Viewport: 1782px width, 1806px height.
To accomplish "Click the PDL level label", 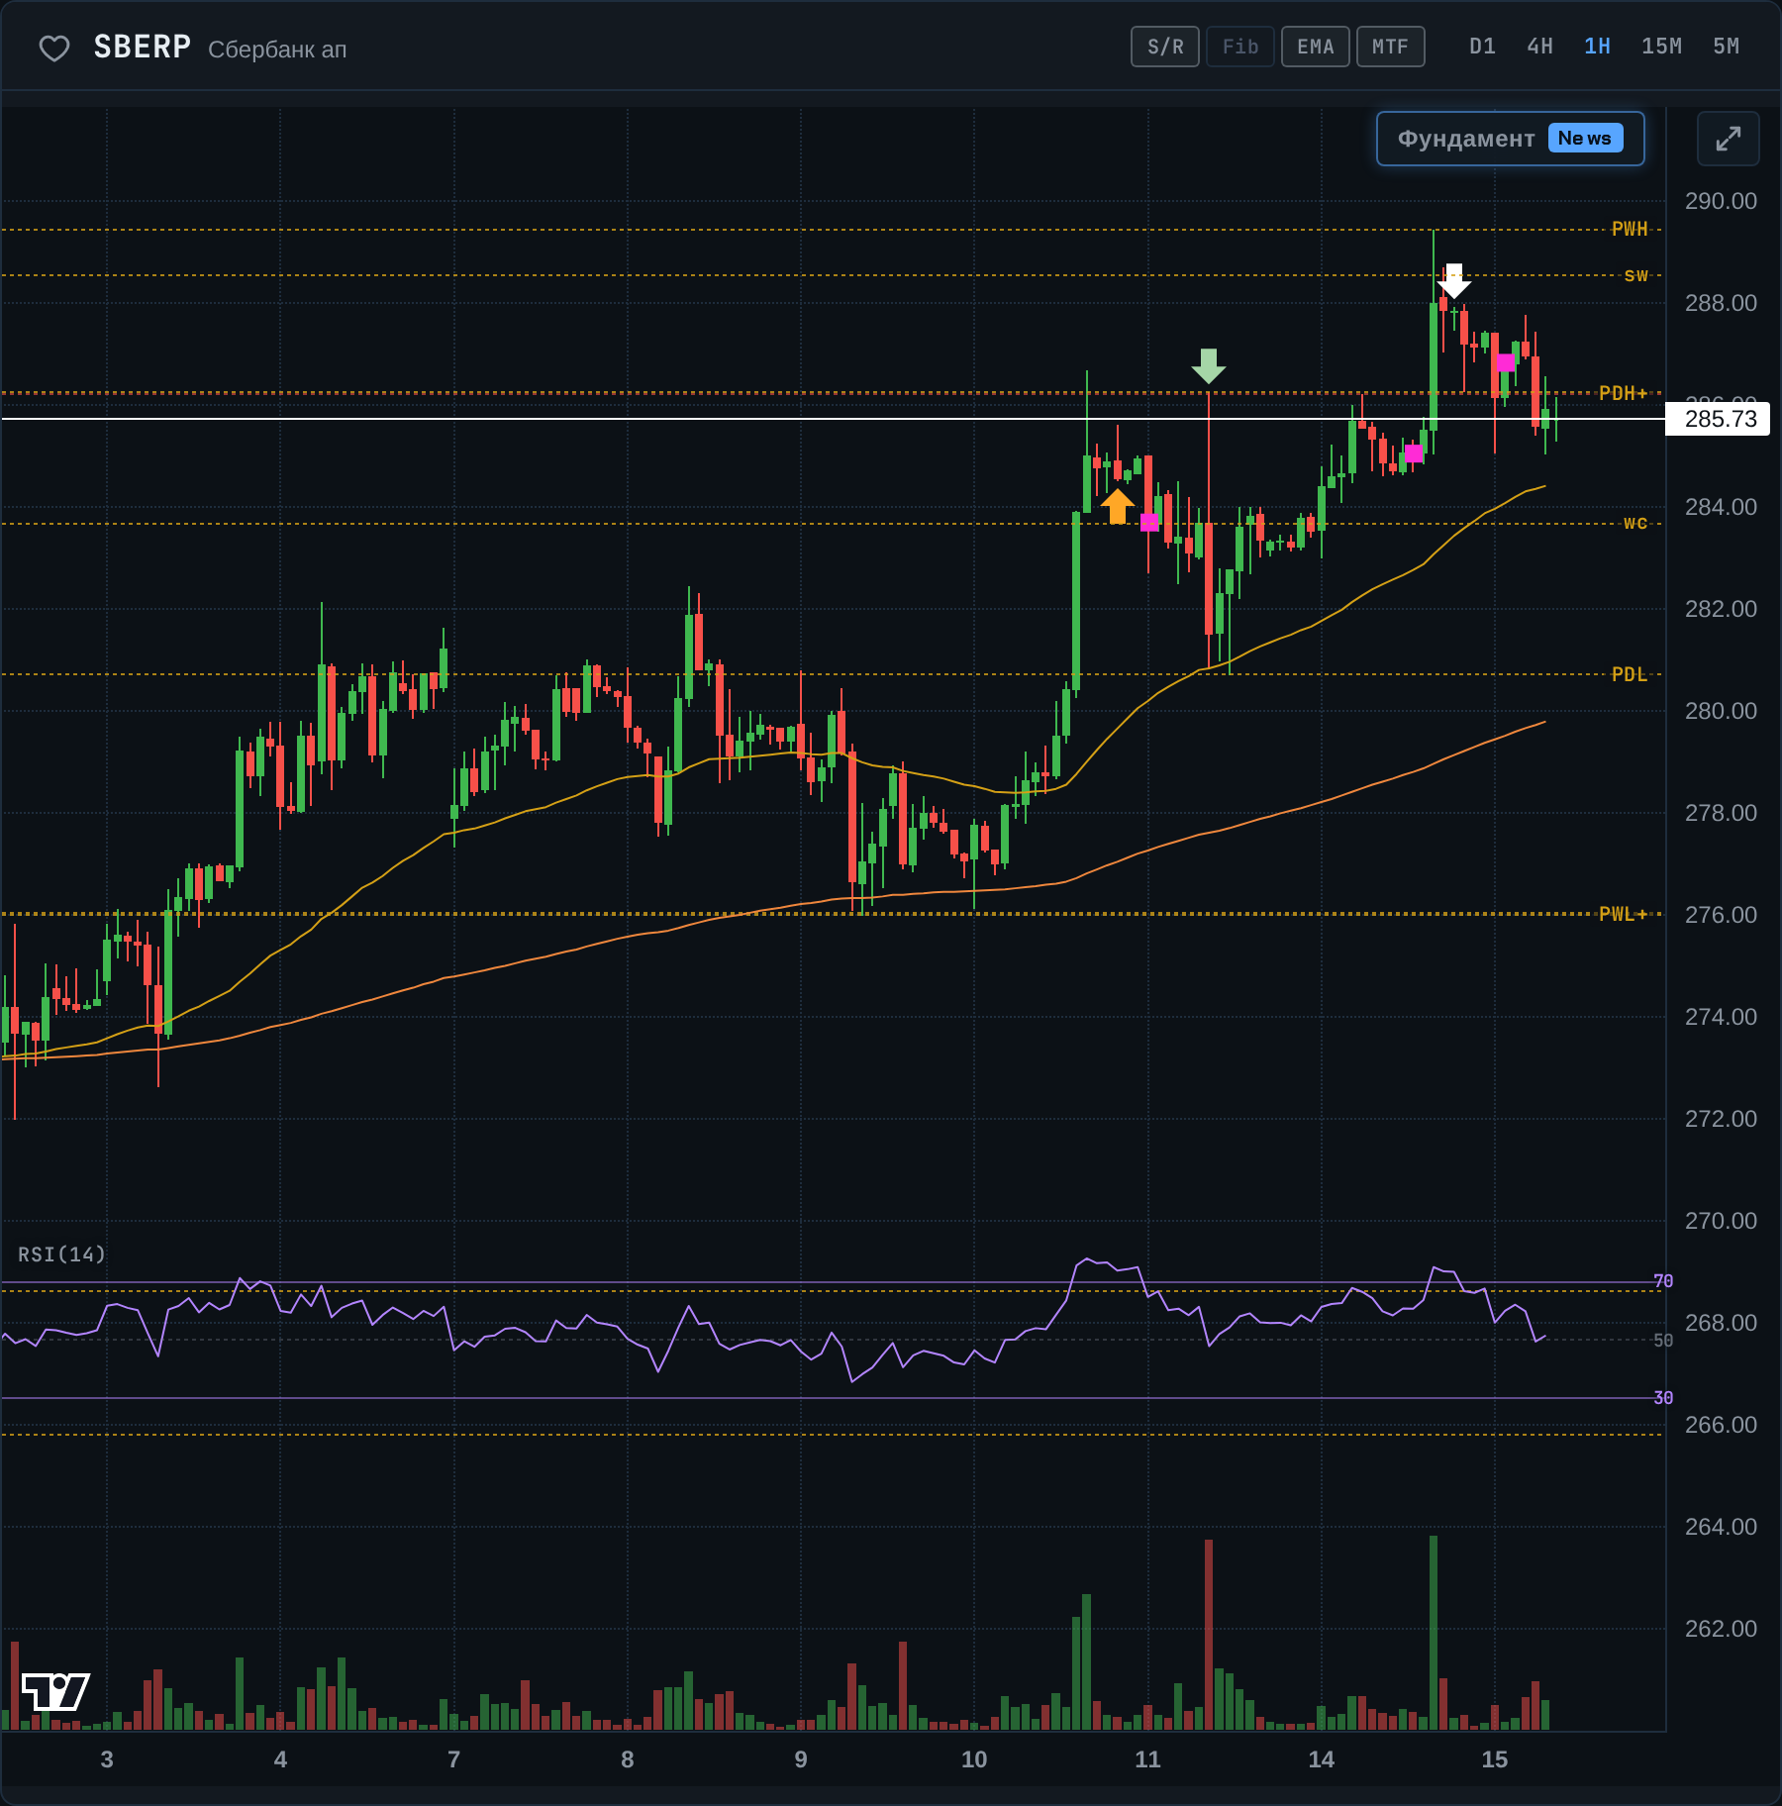I will [x=1630, y=674].
